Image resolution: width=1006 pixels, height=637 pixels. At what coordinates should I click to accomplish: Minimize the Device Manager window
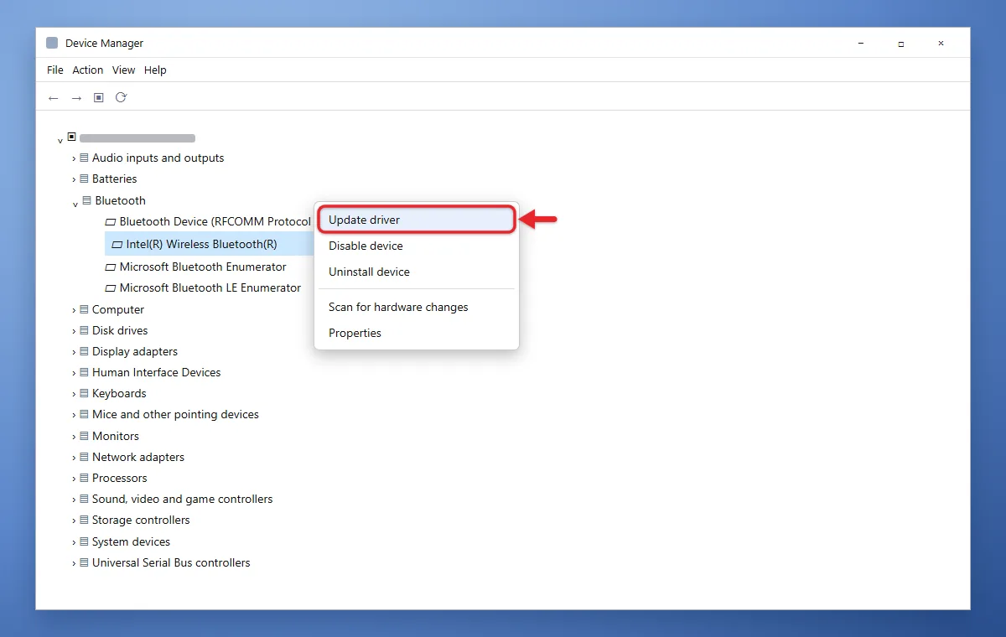[861, 44]
